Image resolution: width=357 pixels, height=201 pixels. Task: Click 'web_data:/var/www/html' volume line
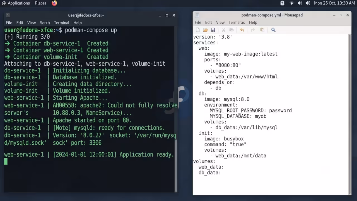(244, 76)
